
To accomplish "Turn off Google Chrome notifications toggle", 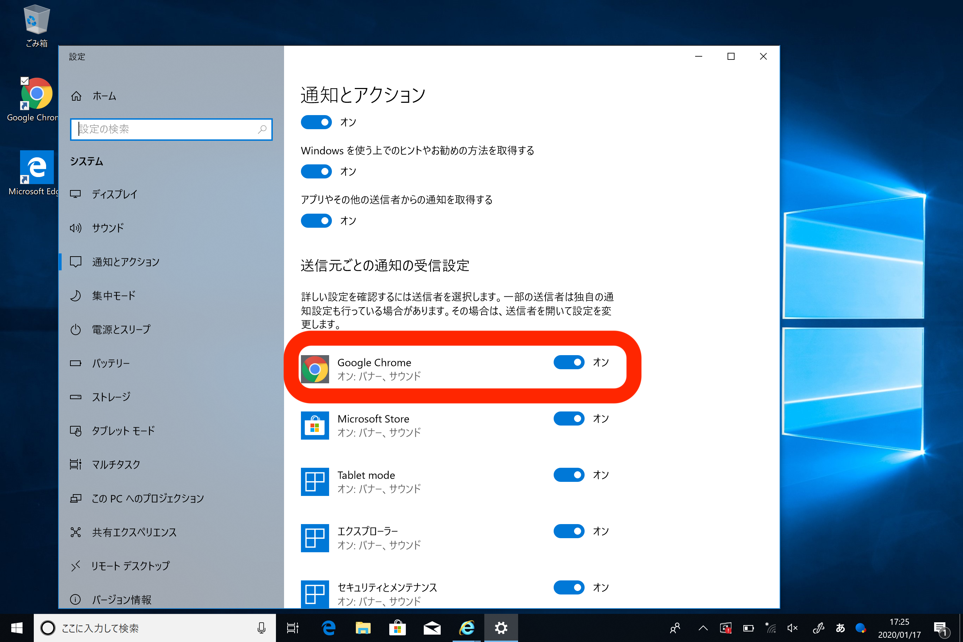I will [x=569, y=362].
